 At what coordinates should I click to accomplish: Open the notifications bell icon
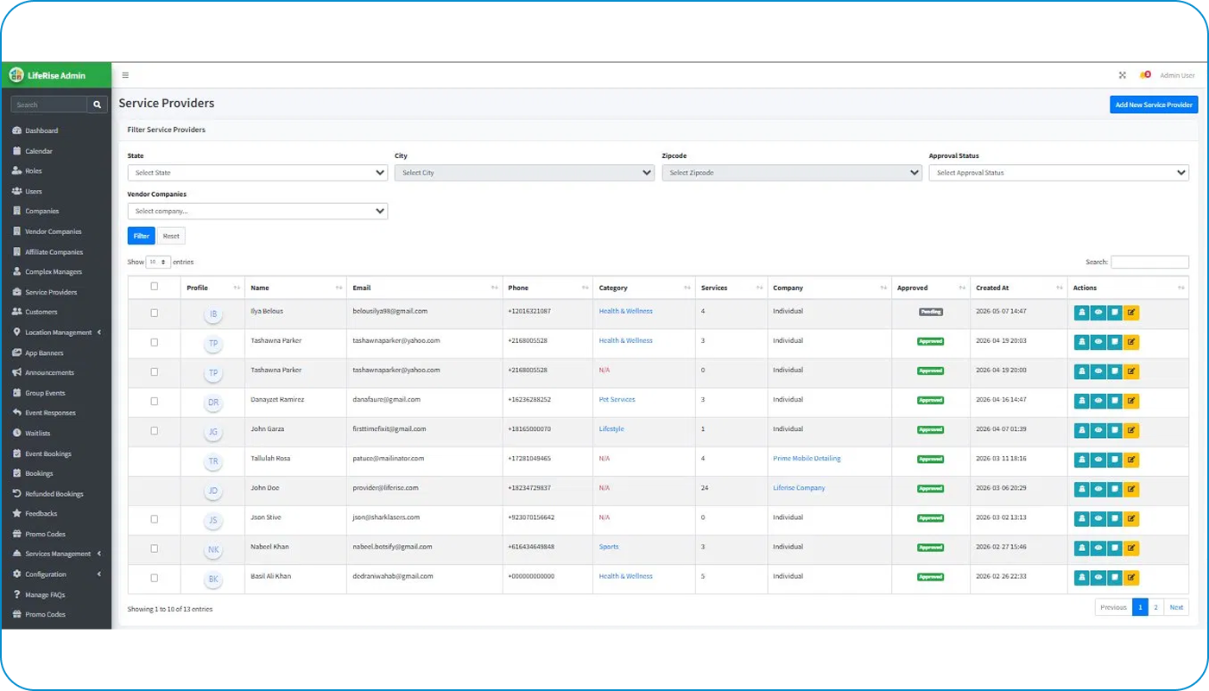1145,75
